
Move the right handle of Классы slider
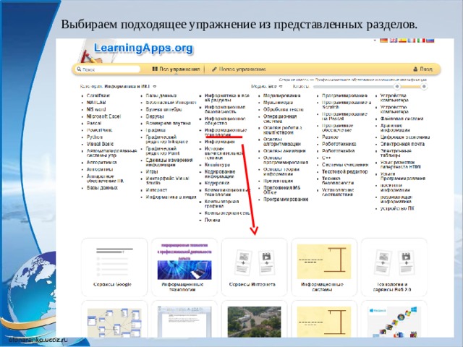point(424,87)
